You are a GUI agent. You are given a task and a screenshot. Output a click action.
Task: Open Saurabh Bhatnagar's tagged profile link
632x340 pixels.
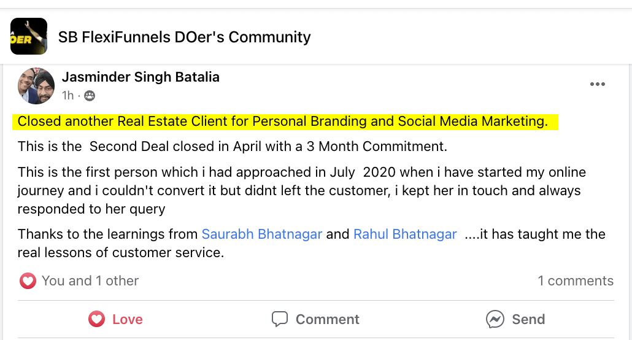(x=262, y=234)
